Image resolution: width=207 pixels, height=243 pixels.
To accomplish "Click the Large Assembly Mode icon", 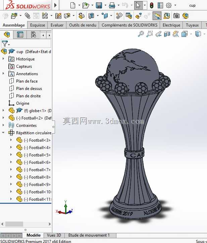I will point(185,16).
